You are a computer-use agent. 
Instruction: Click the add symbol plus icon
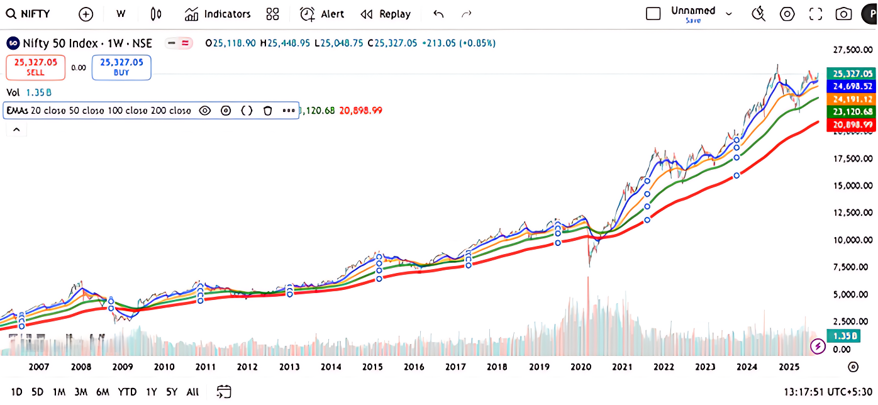click(x=86, y=14)
